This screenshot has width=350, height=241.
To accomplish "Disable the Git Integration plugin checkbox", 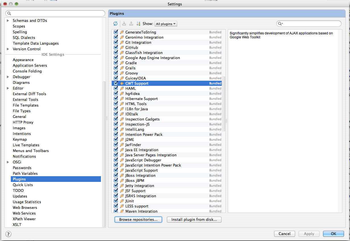I will pyautogui.click(x=116, y=42).
